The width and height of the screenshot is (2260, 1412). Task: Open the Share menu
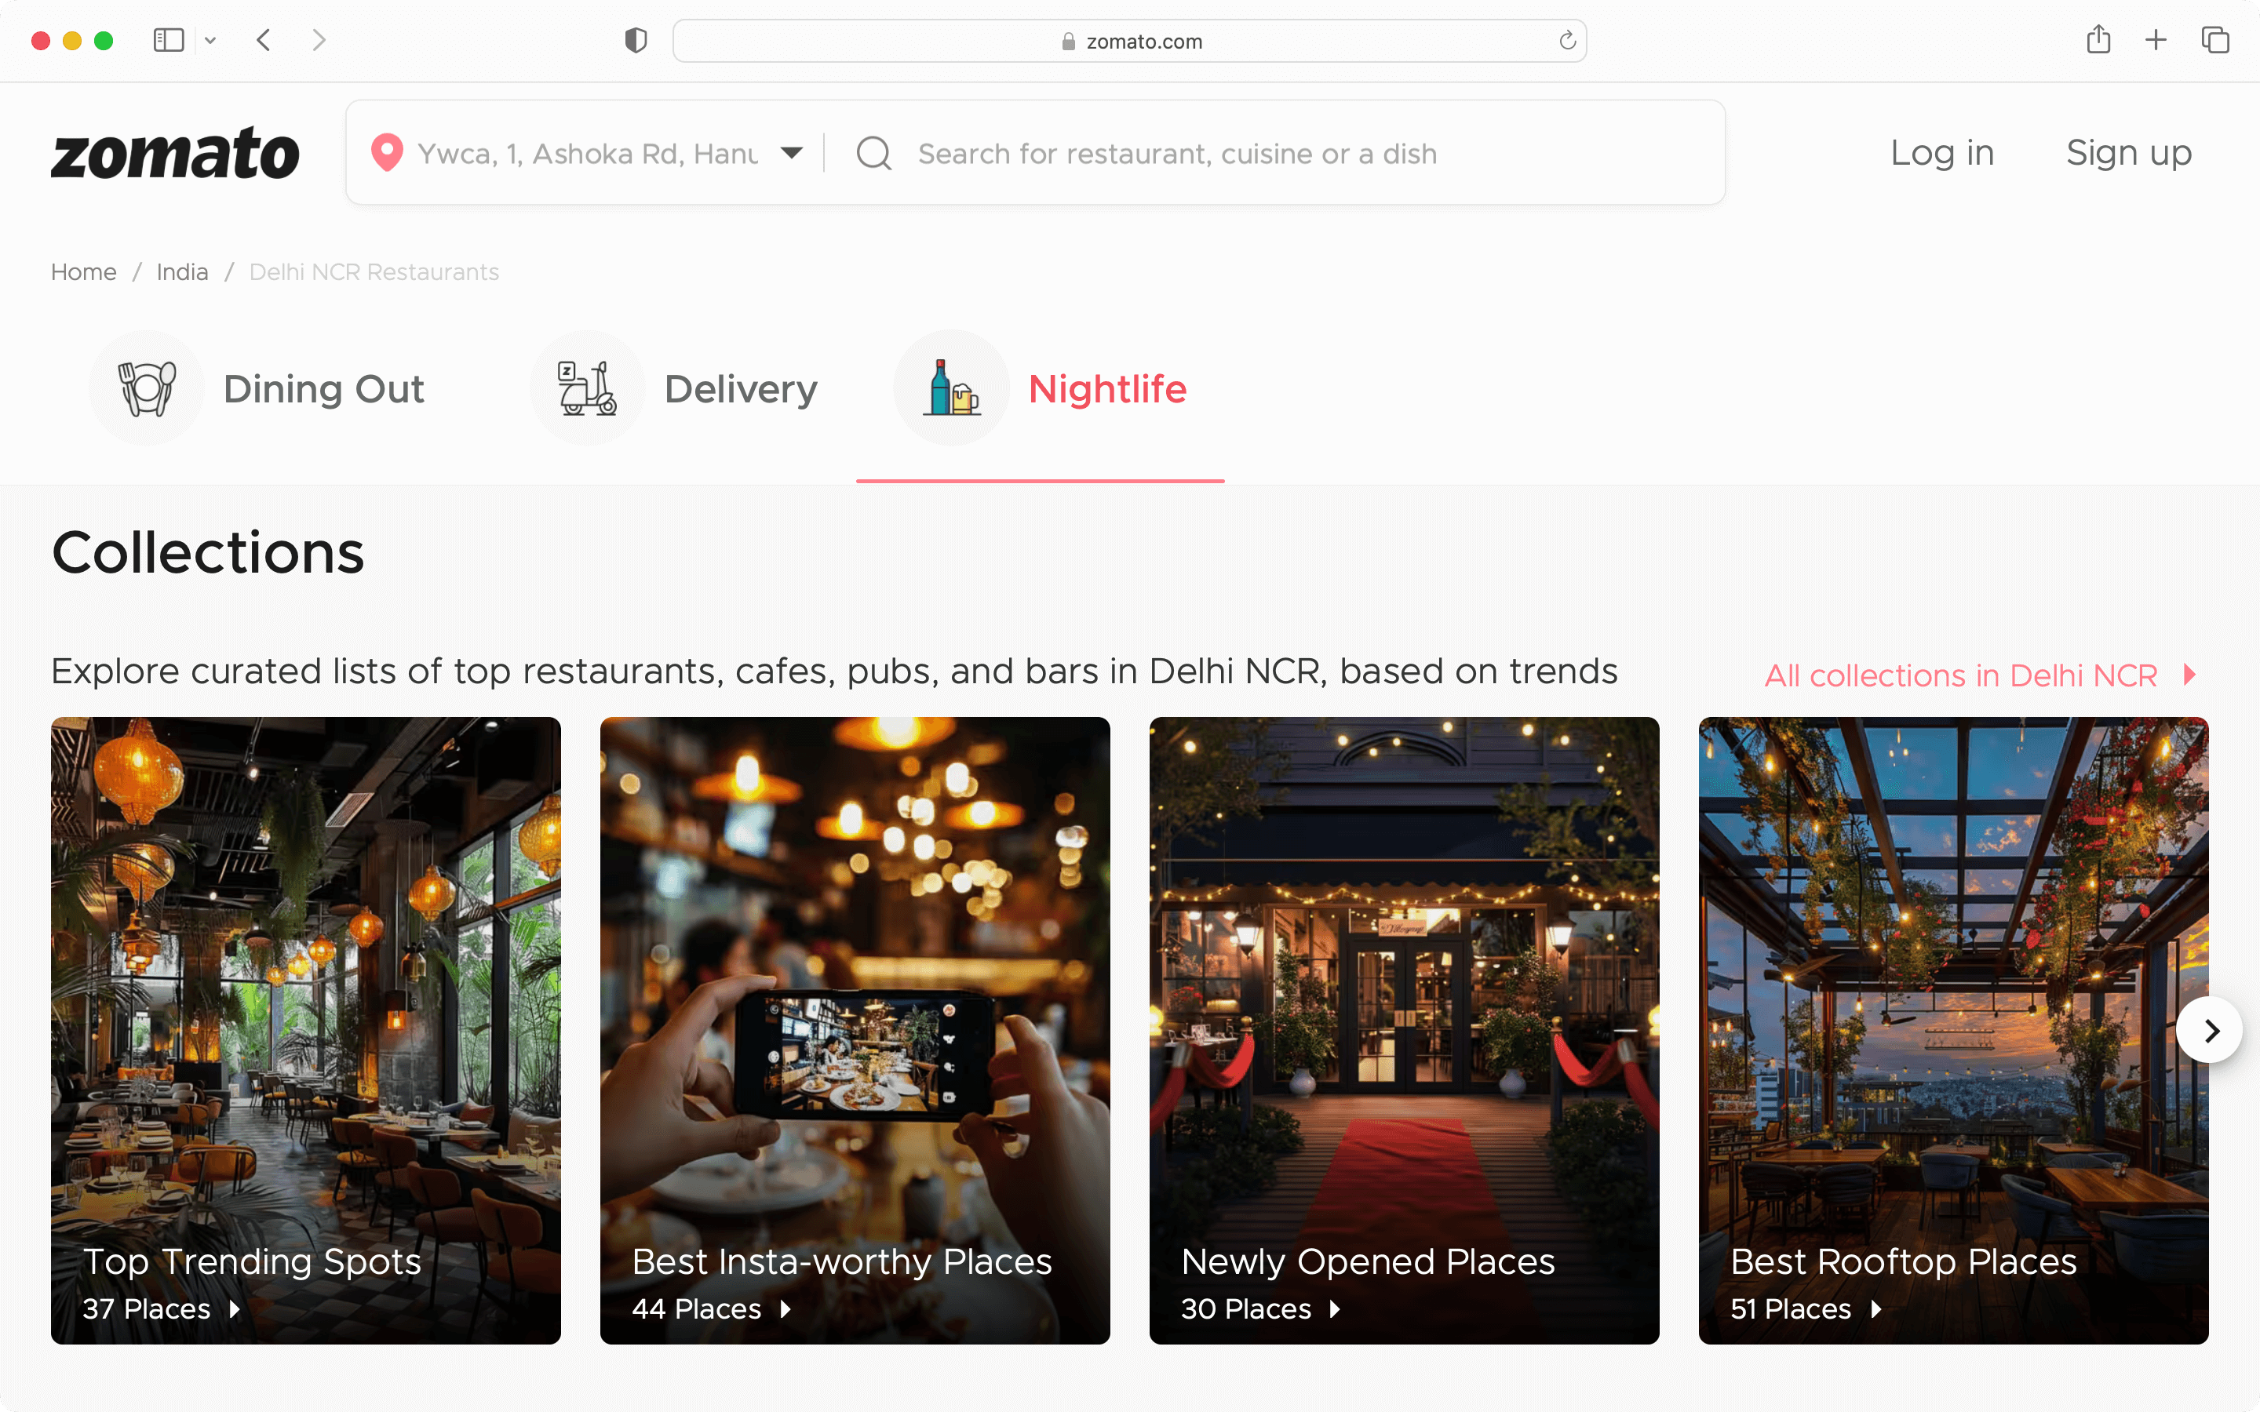tap(2098, 39)
